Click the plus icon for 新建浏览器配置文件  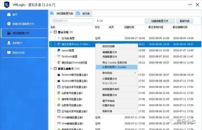tap(9, 24)
